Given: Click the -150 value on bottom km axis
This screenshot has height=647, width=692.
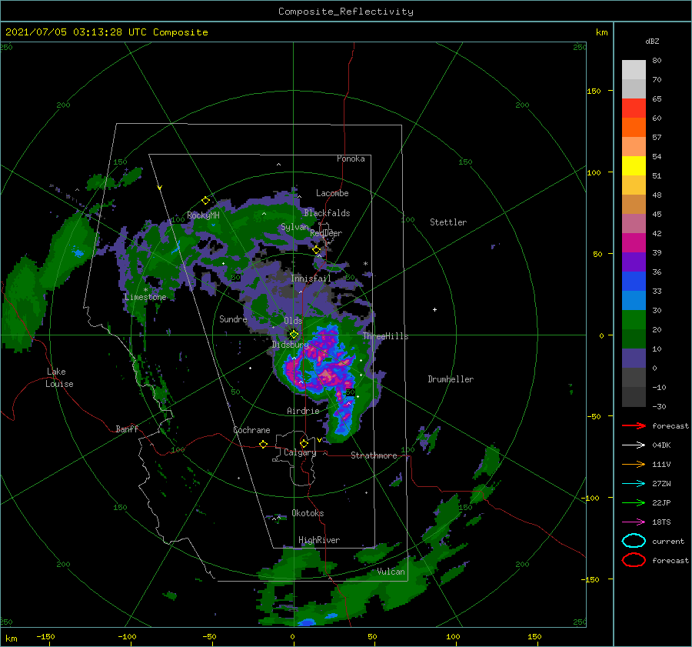Looking at the screenshot, I should 45,636.
